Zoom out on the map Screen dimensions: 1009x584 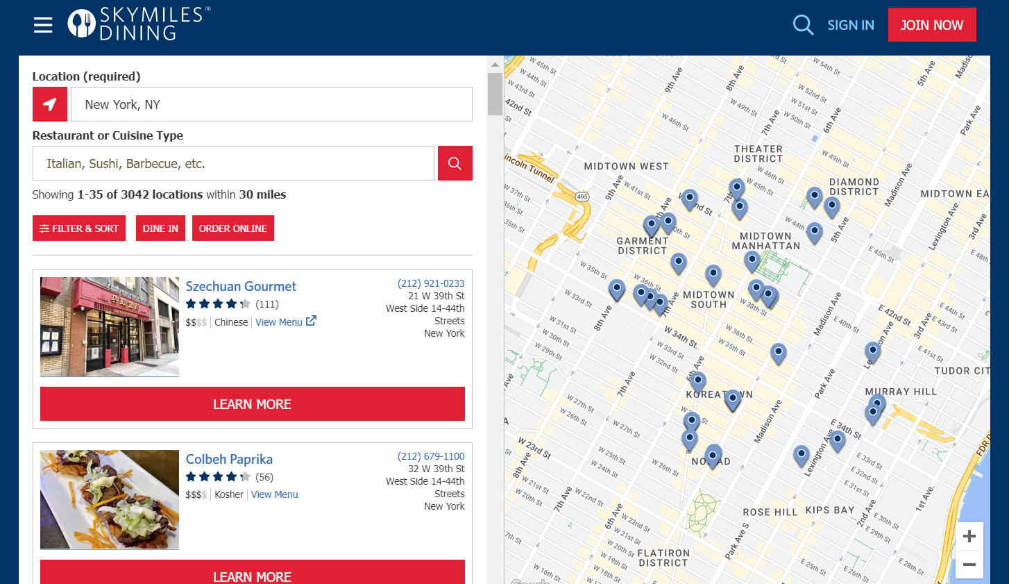point(969,565)
